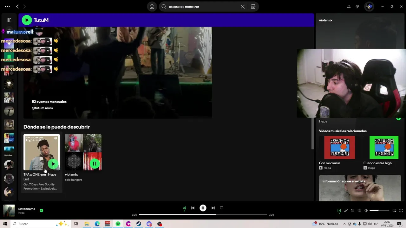Open the profile avatar menu
This screenshot has width=406, height=228.
click(369, 6)
